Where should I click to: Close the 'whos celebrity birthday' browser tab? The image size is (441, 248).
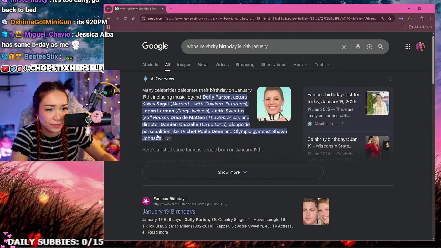pyautogui.click(x=163, y=9)
